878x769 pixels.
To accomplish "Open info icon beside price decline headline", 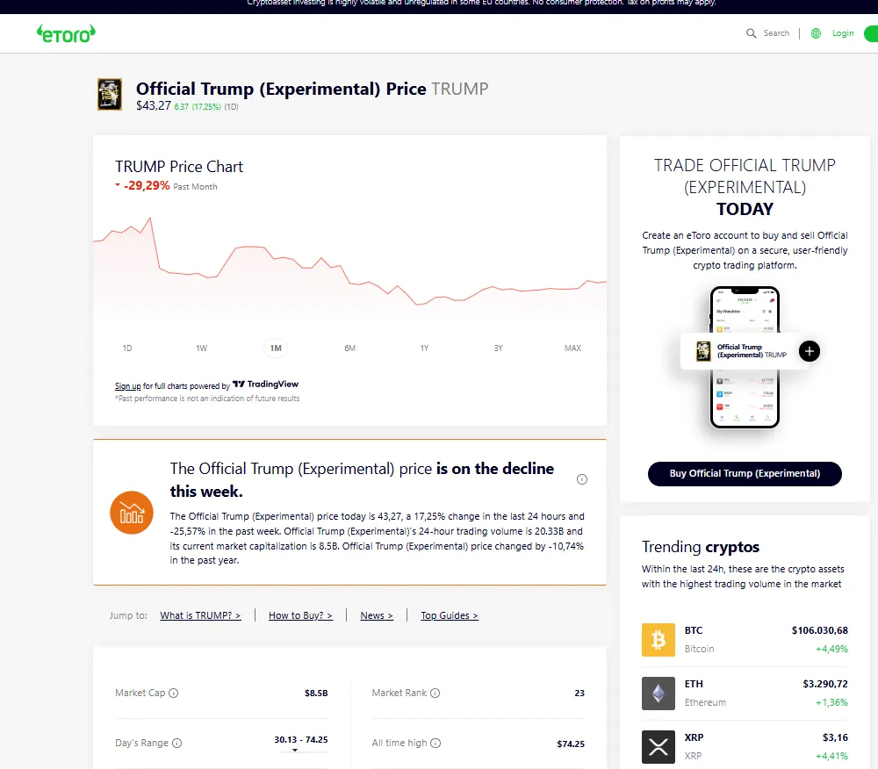I will tap(582, 479).
